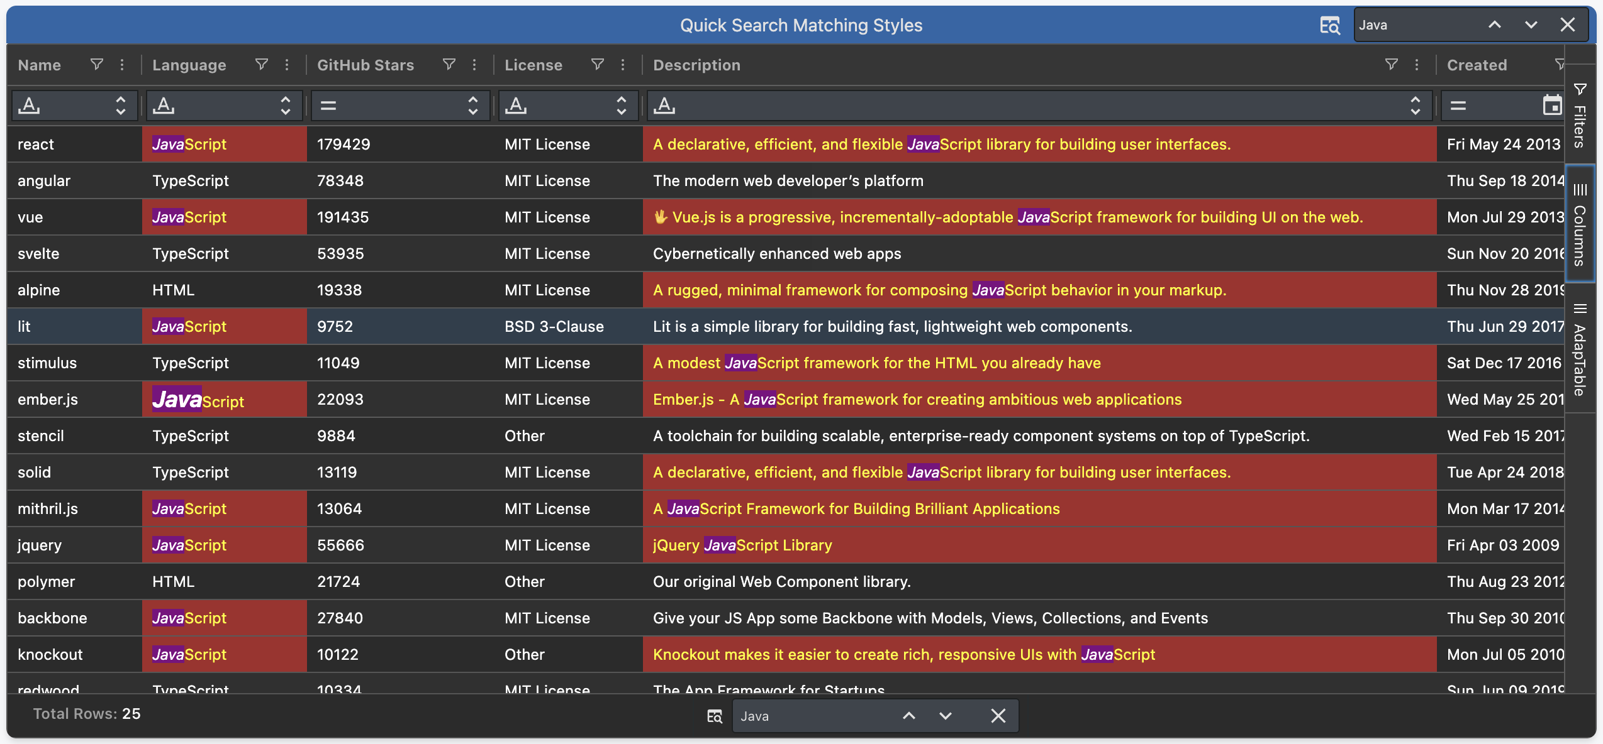1603x744 pixels.
Task: Go to previous match in header search
Action: tap(1494, 25)
